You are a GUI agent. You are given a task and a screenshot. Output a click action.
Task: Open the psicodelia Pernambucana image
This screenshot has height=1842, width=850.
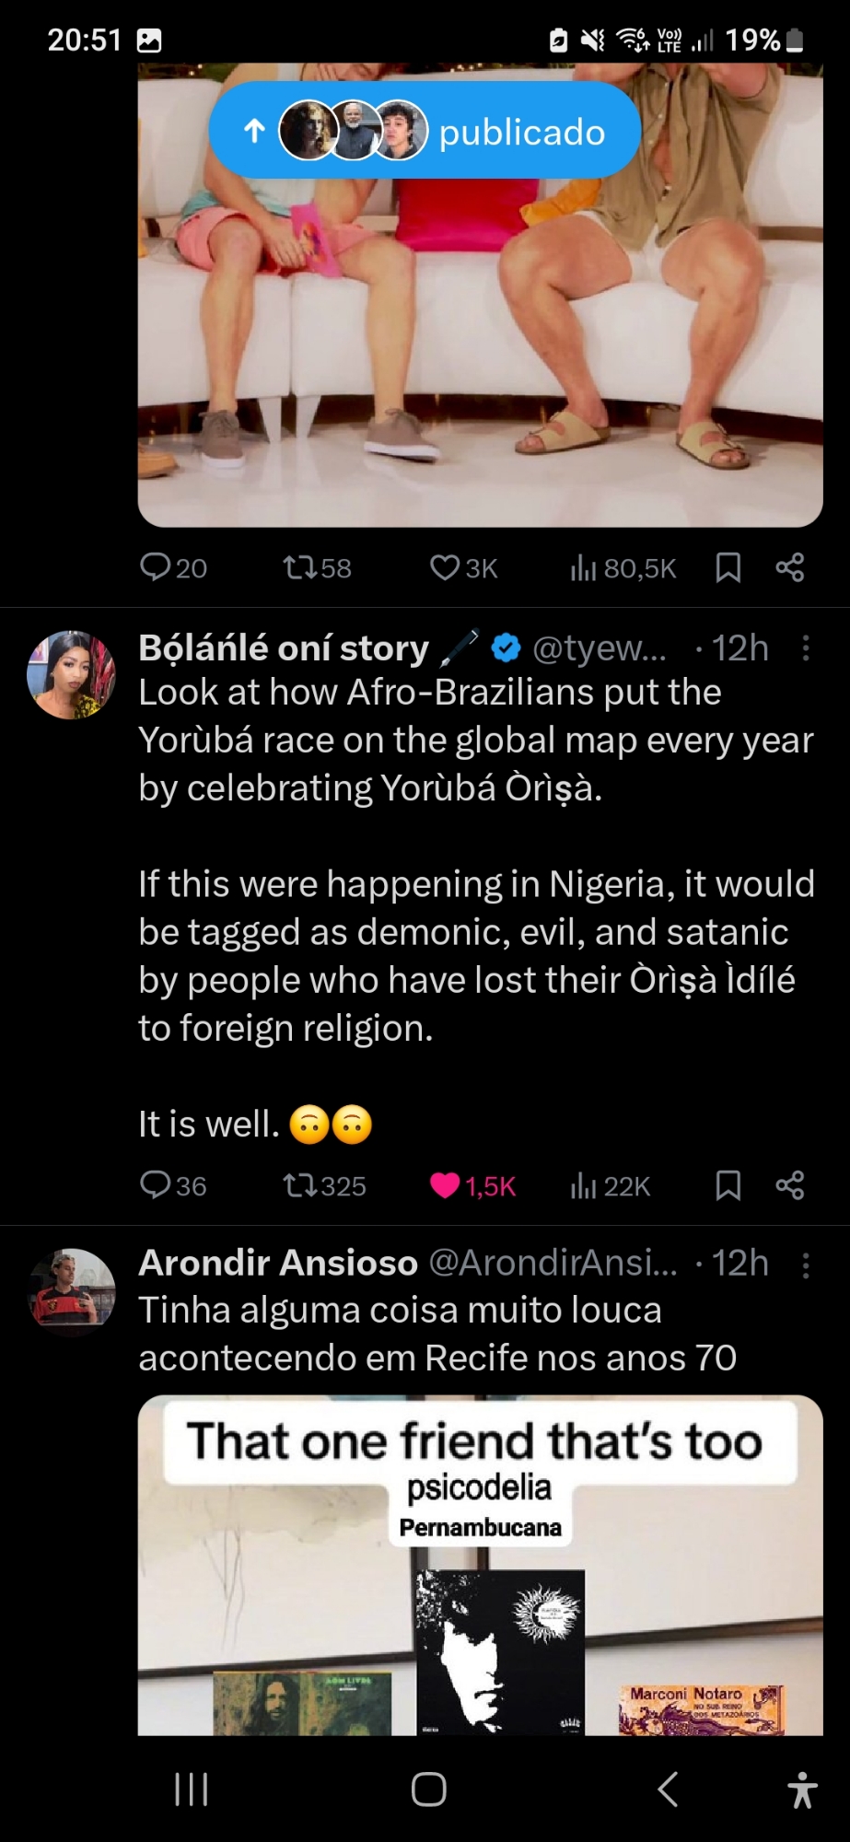pos(480,1566)
